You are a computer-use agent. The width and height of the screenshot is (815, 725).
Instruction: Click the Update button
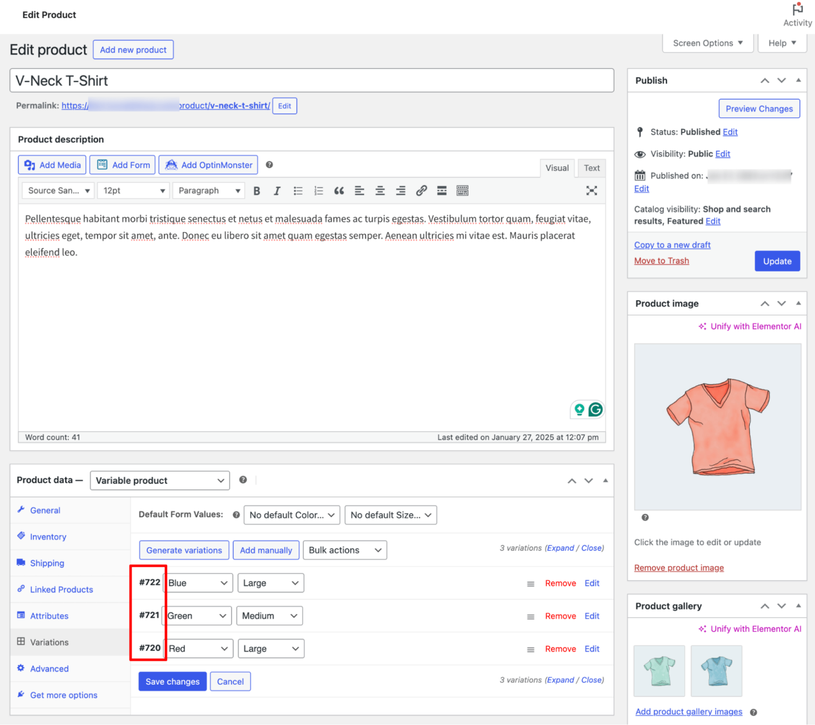777,261
